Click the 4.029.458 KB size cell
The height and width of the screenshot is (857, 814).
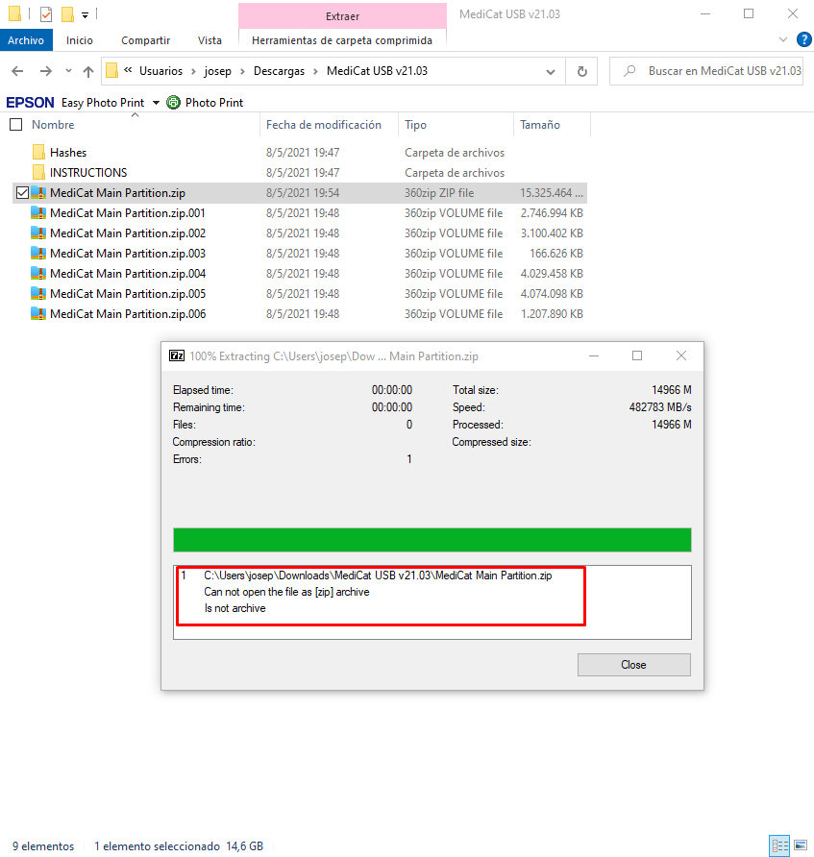552,274
